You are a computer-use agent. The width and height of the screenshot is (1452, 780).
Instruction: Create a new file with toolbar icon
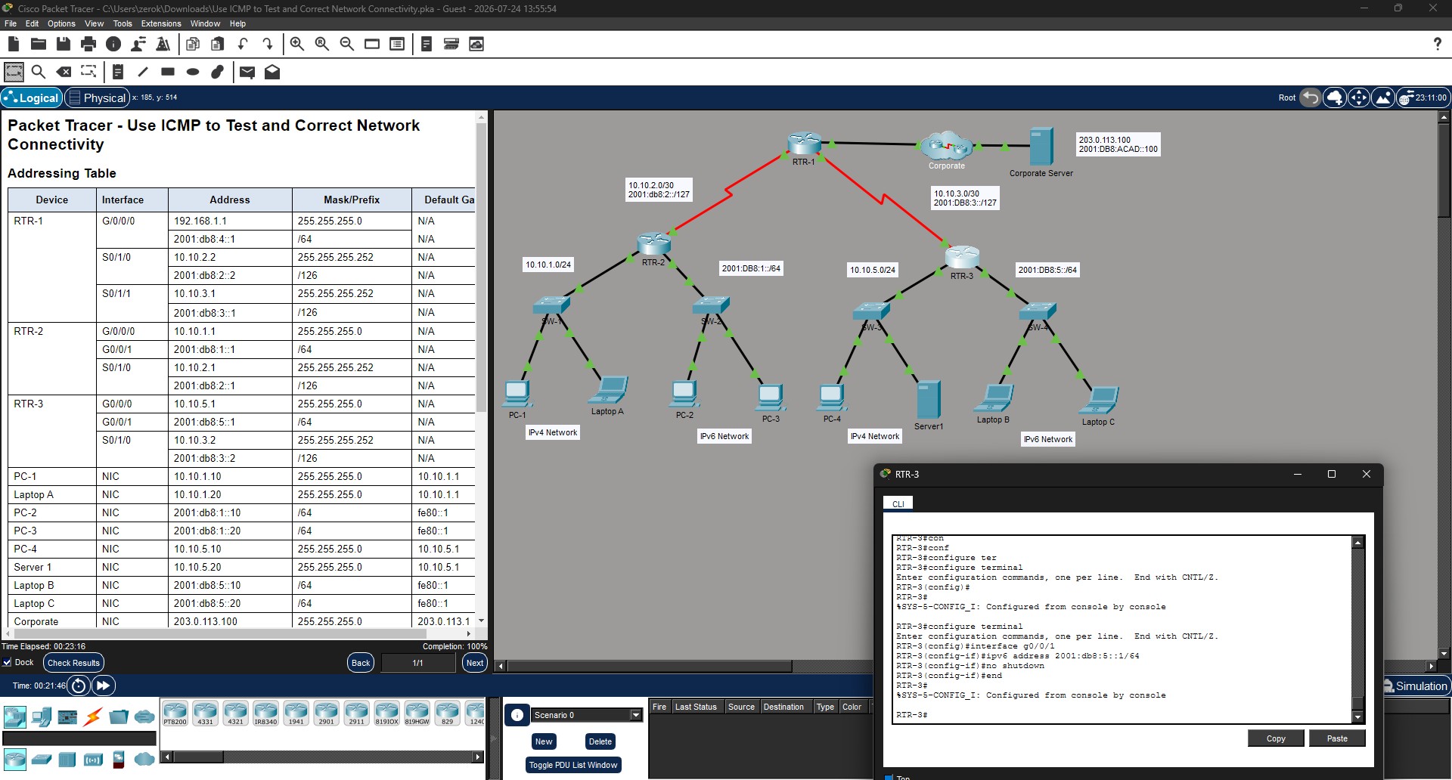pos(14,44)
